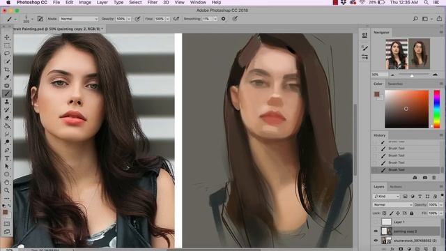Select the Path Selection arrow tool
Image resolution: width=446 pixels, height=251 pixels.
click(x=7, y=166)
